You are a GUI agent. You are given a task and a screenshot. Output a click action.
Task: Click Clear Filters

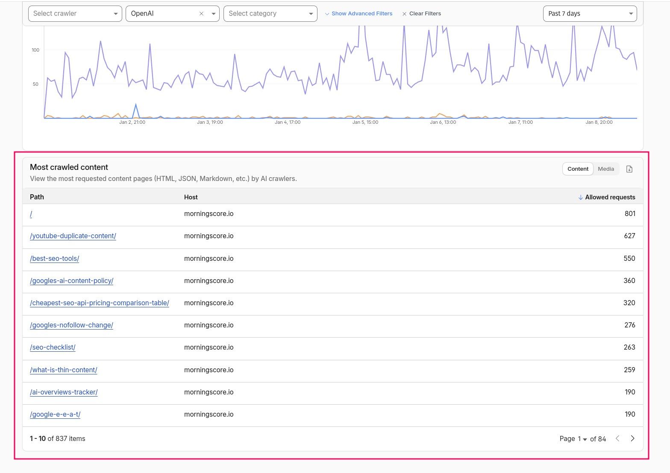(421, 14)
